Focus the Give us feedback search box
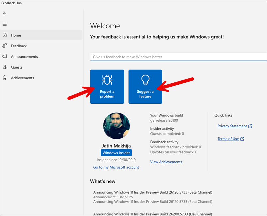The width and height of the screenshot is (267, 216). pyautogui.click(x=178, y=57)
